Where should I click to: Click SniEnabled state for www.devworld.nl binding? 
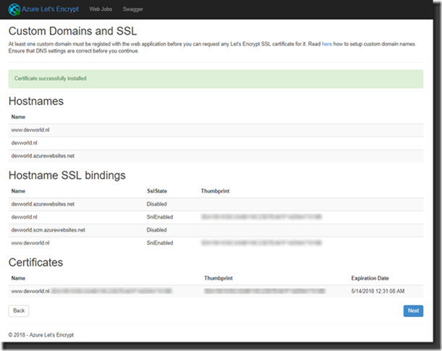click(160, 243)
